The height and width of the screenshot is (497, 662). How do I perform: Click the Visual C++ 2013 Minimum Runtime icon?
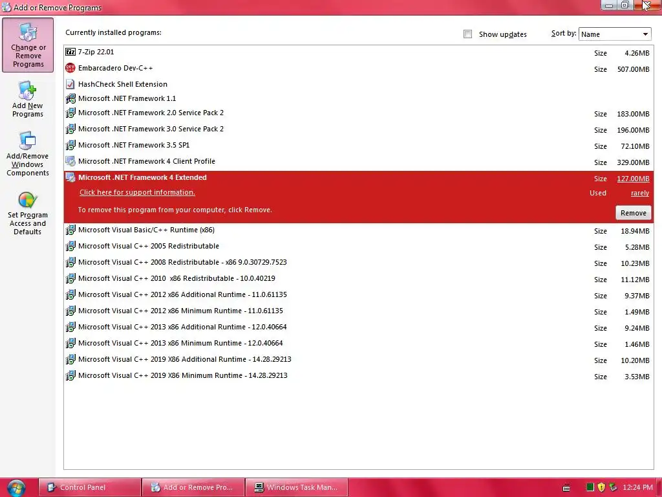[x=70, y=343]
